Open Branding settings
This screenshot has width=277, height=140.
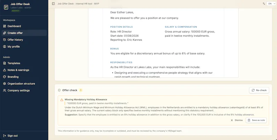pos(24,77)
